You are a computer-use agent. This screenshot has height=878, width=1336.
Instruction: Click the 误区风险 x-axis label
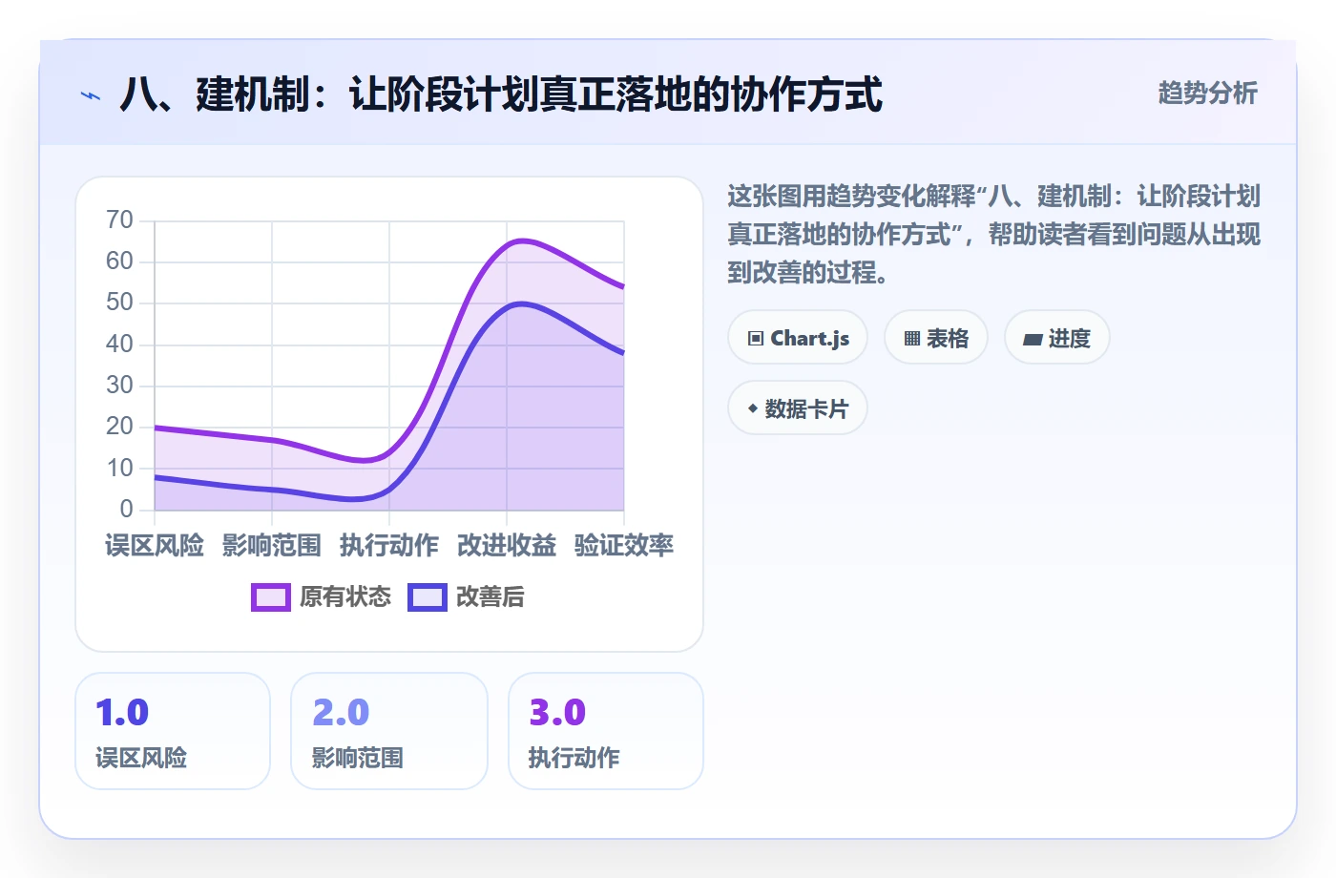pyautogui.click(x=155, y=545)
